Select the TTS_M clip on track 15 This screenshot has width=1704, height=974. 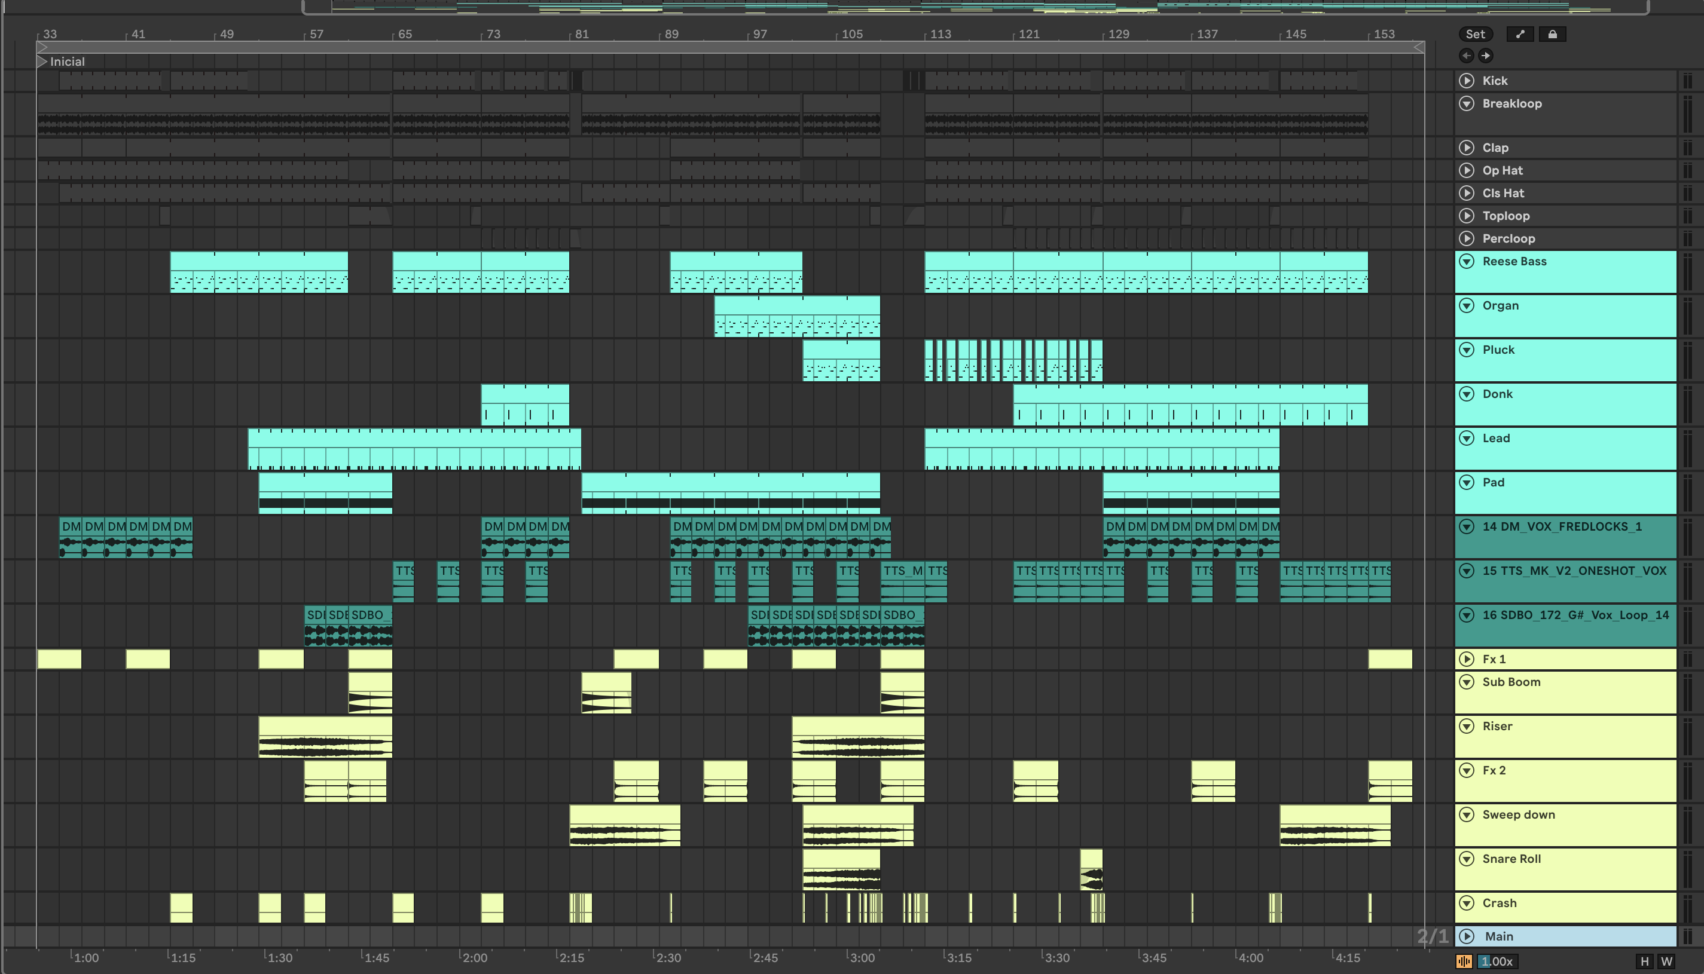pyautogui.click(x=903, y=581)
